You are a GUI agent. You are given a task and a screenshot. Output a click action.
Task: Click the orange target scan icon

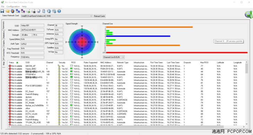tap(12, 11)
